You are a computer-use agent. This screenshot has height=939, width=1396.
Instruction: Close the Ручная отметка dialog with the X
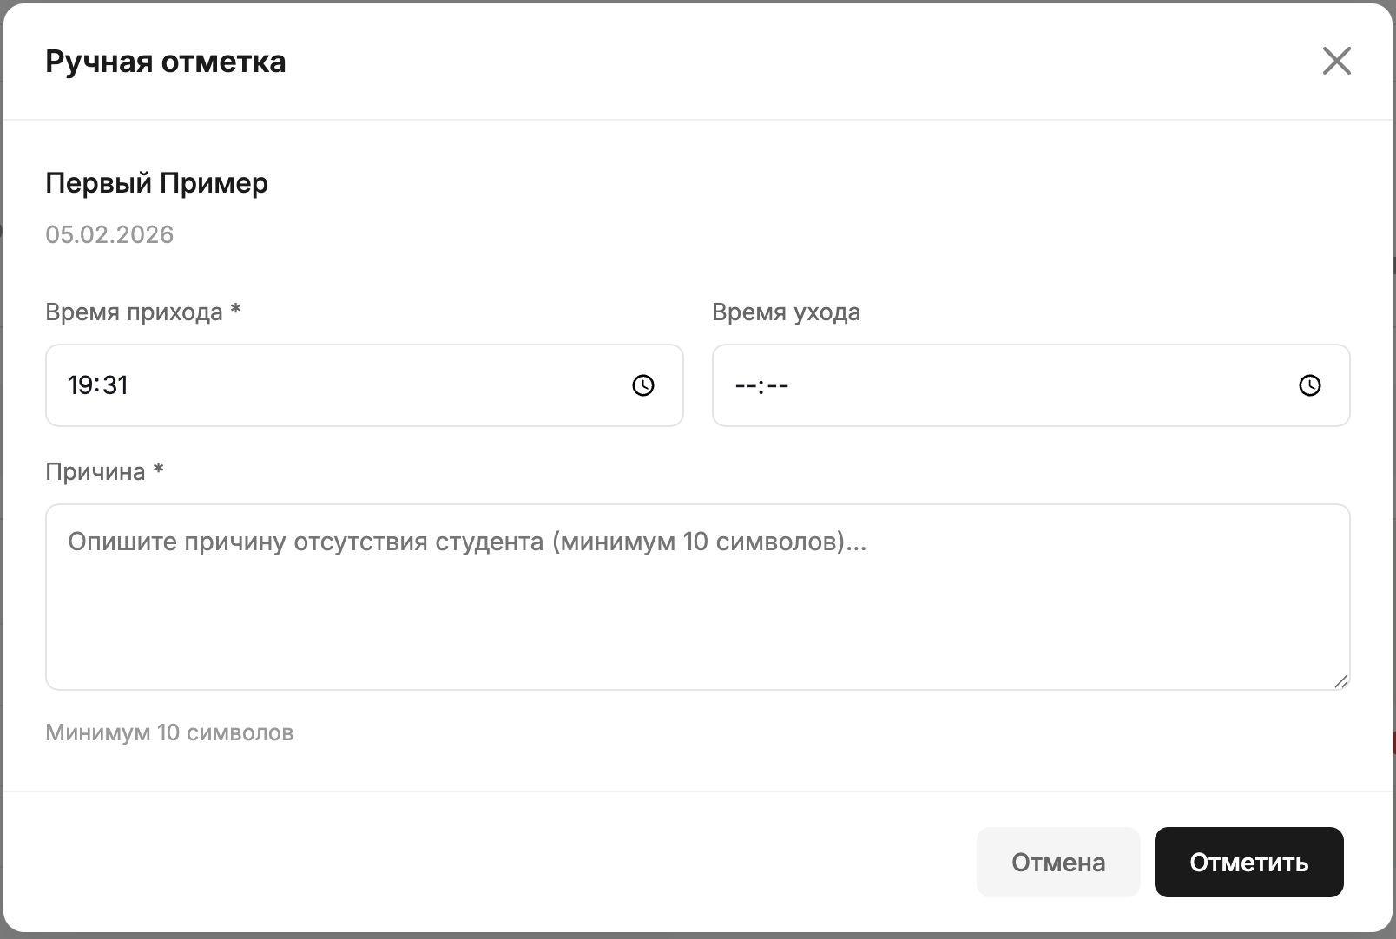point(1337,61)
